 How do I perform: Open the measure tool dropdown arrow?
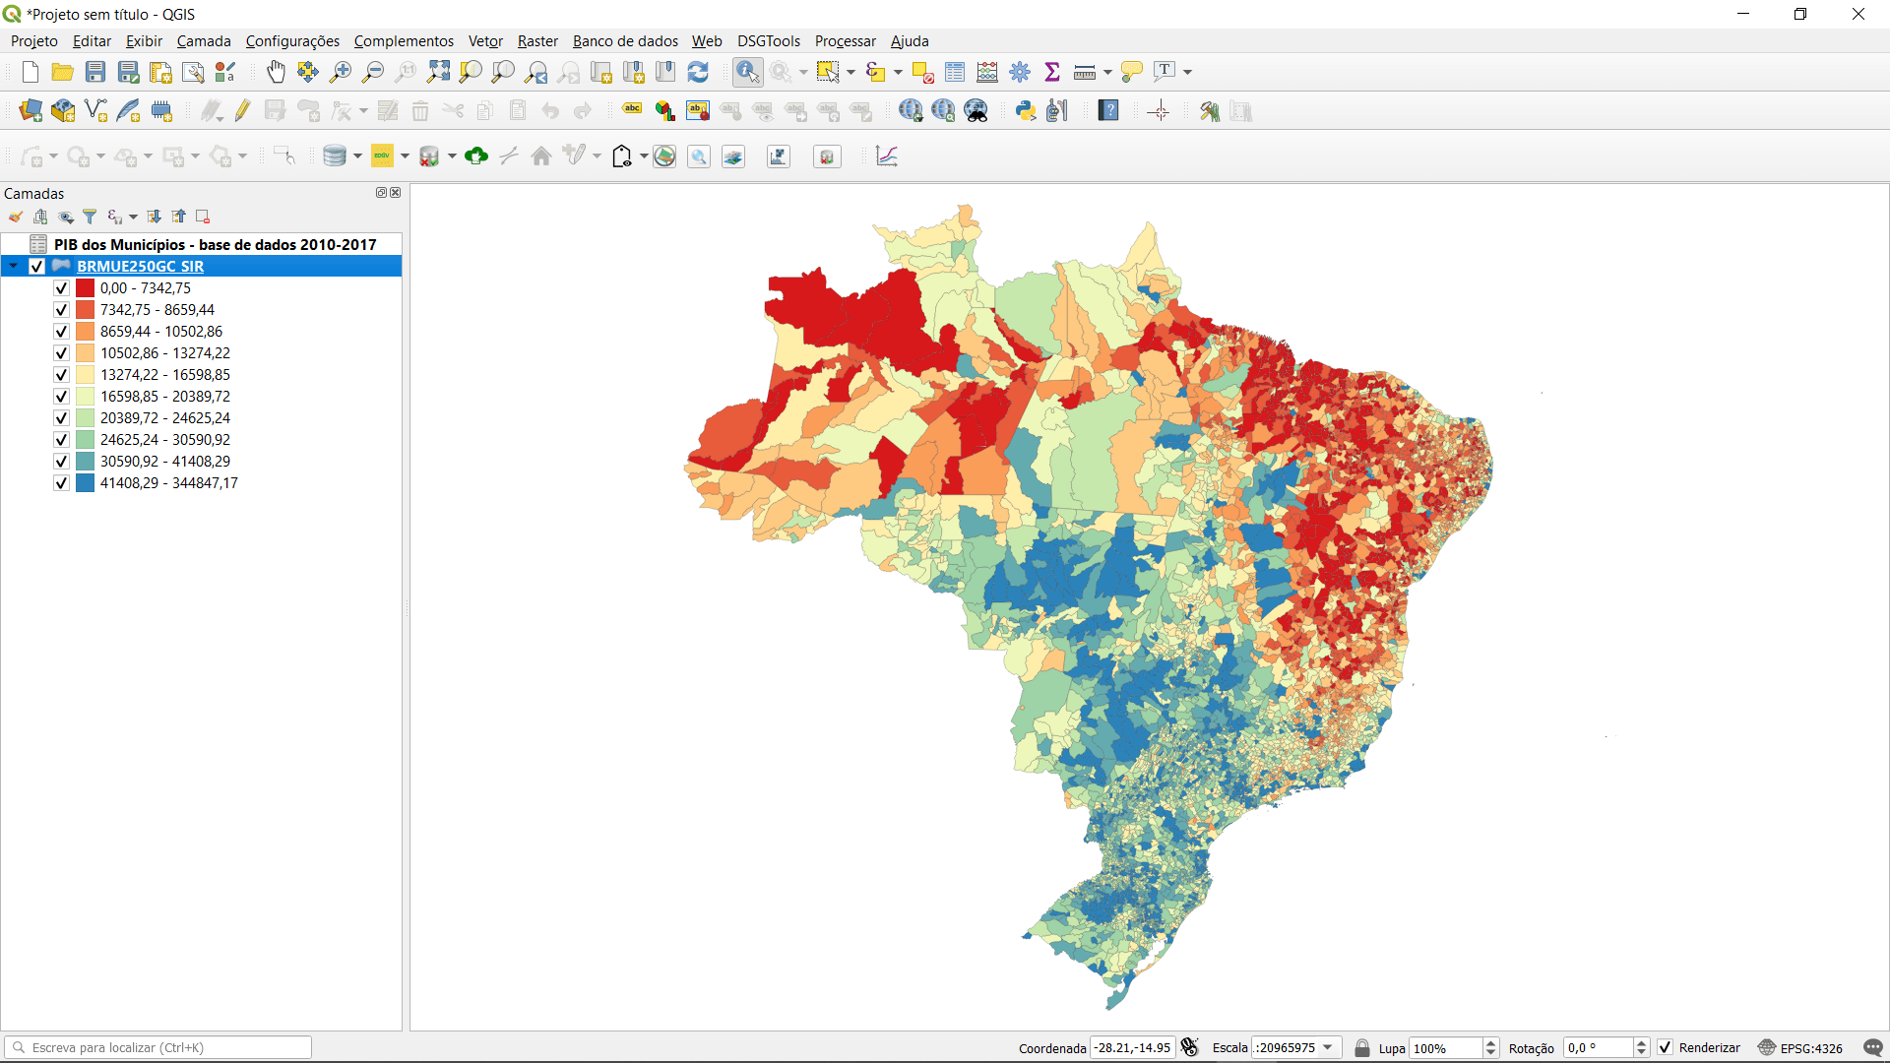tap(1107, 72)
